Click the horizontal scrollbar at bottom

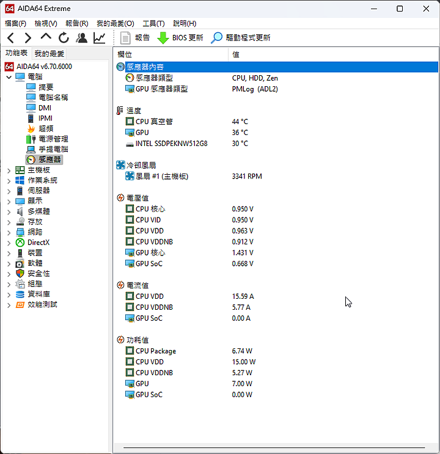[x=274, y=448]
